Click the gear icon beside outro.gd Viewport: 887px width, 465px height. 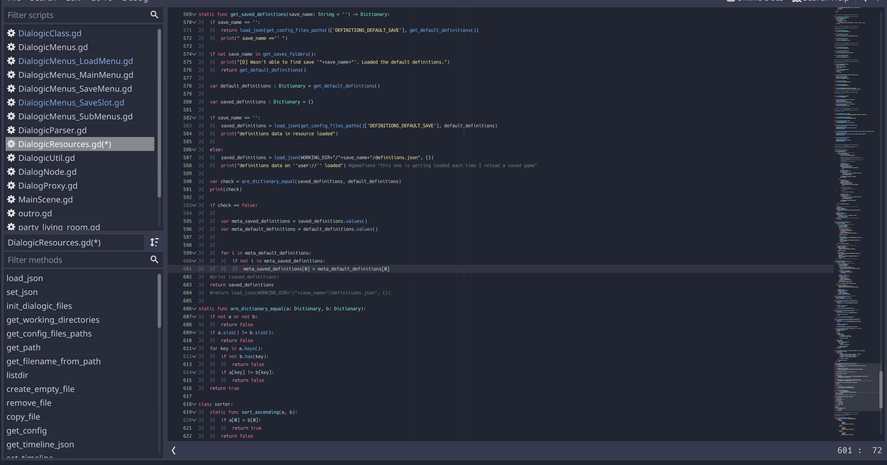click(12, 213)
